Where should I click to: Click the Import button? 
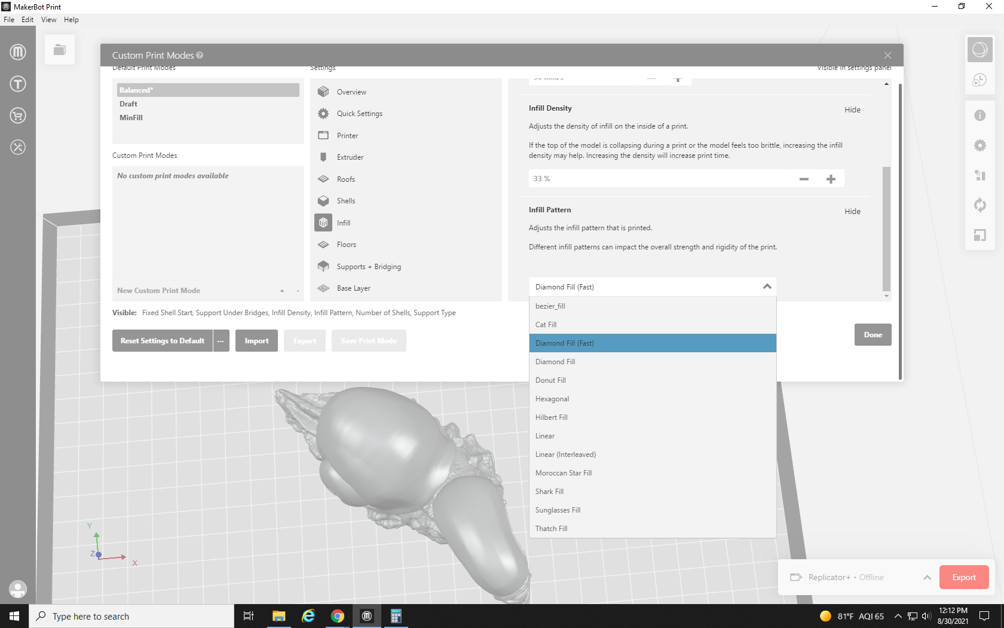coord(256,341)
